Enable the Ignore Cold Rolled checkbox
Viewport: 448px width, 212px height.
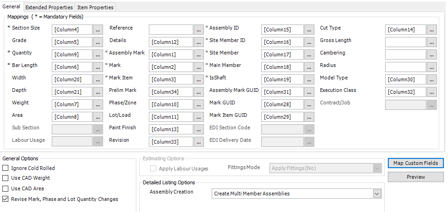[6, 168]
